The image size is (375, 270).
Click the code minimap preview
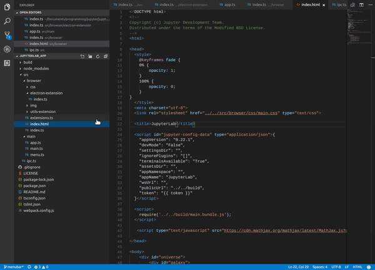359,27
